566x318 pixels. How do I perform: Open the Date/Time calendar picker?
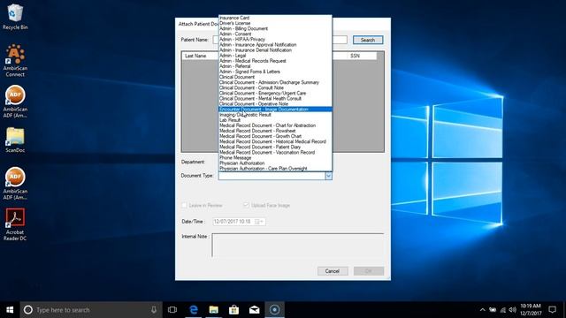259,222
